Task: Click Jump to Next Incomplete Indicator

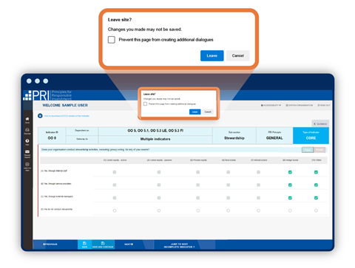Action: click(x=179, y=245)
